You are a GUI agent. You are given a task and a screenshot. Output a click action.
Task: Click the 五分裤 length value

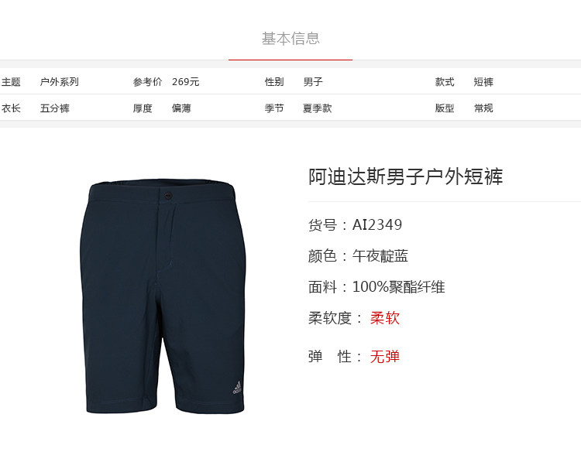point(55,108)
